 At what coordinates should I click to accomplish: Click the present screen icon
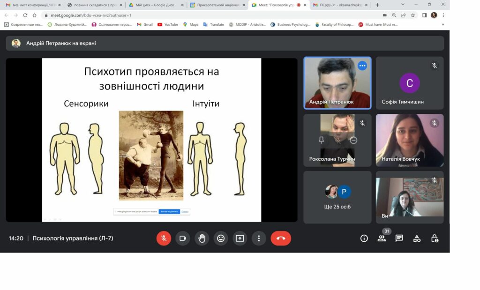tap(240, 238)
